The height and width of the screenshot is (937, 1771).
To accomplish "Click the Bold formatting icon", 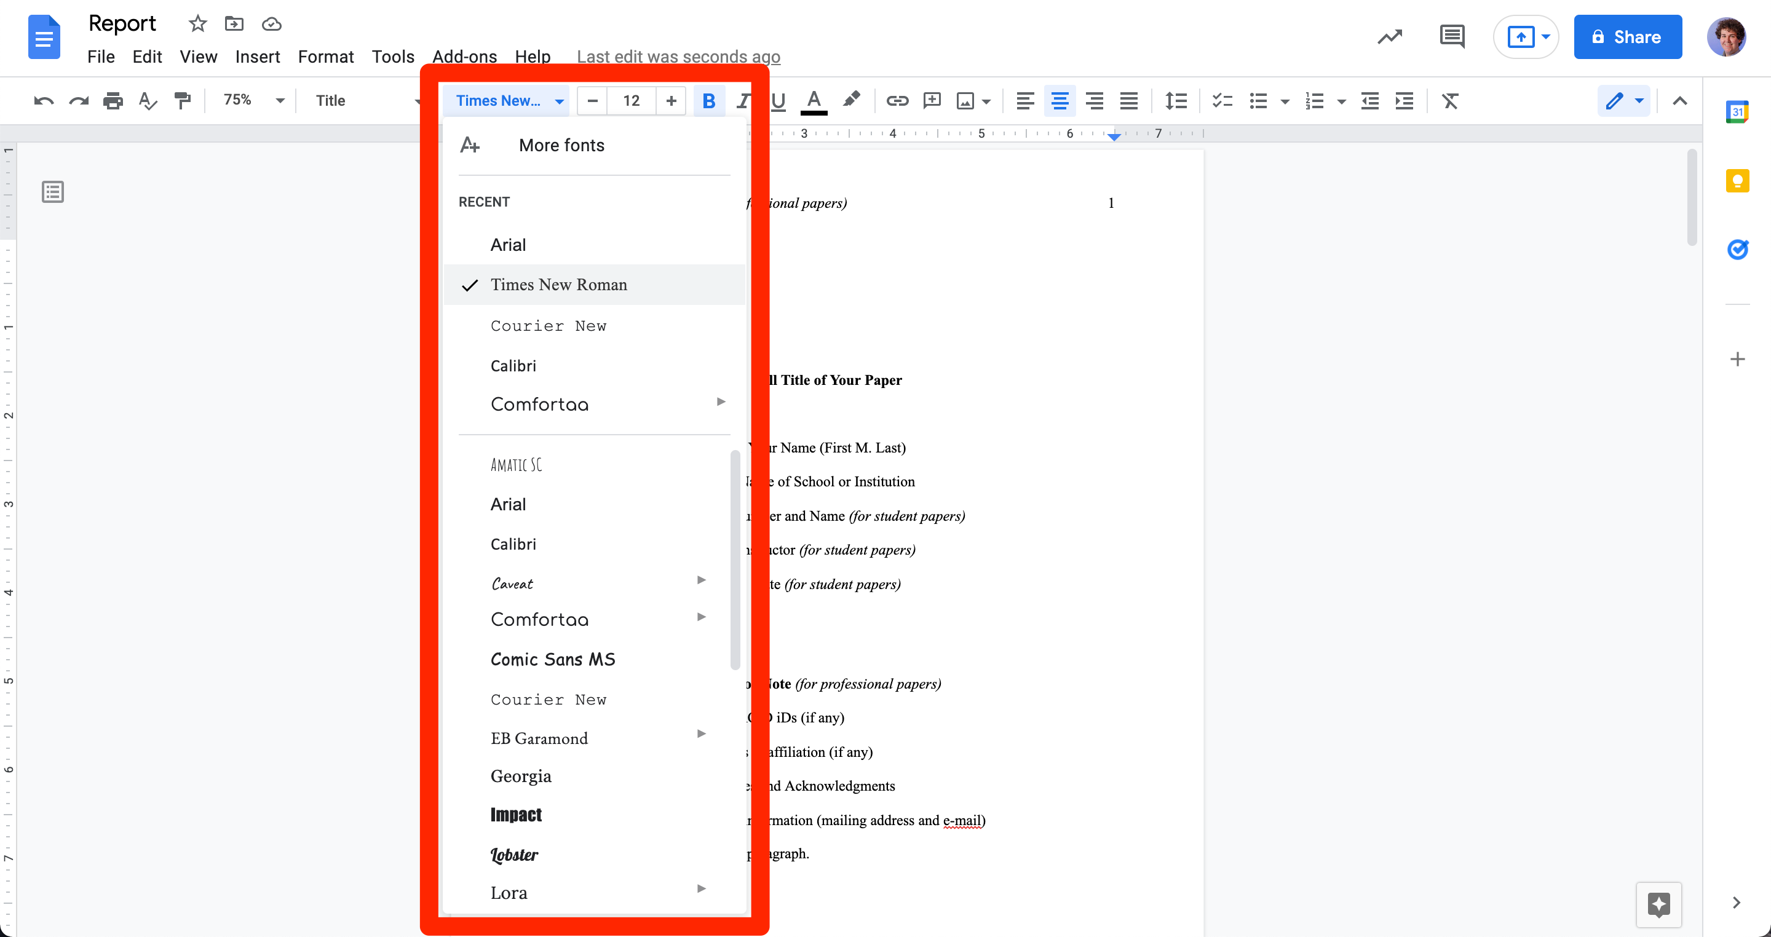I will pyautogui.click(x=708, y=101).
